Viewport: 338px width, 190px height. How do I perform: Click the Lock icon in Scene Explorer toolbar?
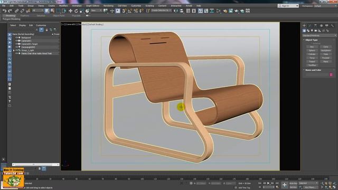tap(46, 30)
